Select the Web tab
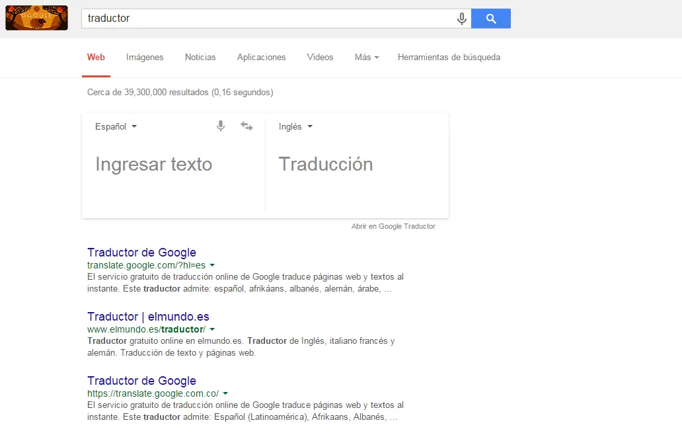 96,57
